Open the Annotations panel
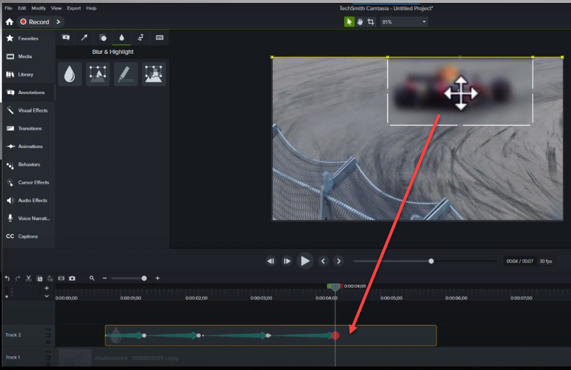 [28, 92]
